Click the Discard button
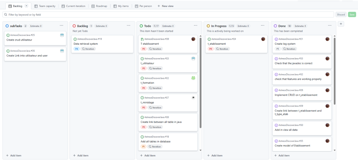Viewport: 358px width, 160px height. click(341, 15)
